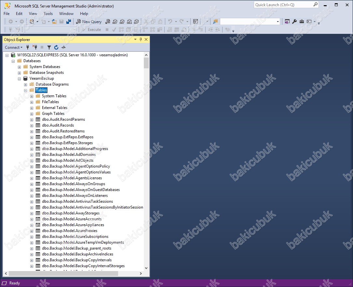This screenshot has height=287, width=353.
Task: Open the New Project toolbar icon
Action: click(x=32, y=21)
